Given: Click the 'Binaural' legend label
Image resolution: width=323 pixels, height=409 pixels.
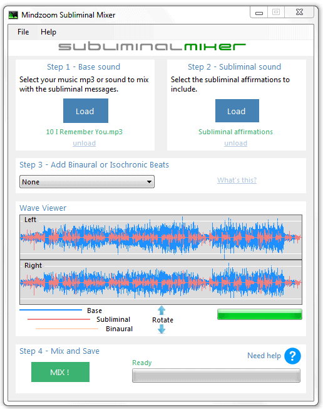Looking at the screenshot, I should [x=119, y=329].
